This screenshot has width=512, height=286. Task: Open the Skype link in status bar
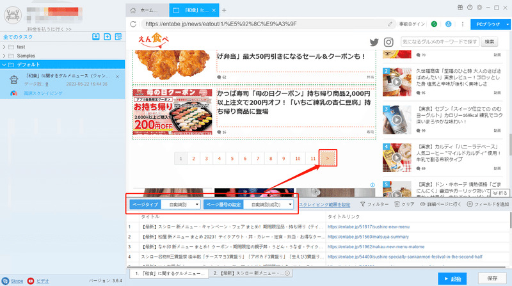click(17, 281)
